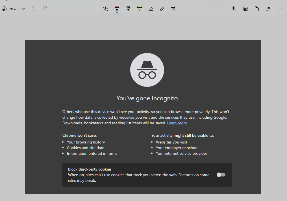This screenshot has width=287, height=201.
Task: Click 'Information entered in forms' list item
Action: pos(92,153)
